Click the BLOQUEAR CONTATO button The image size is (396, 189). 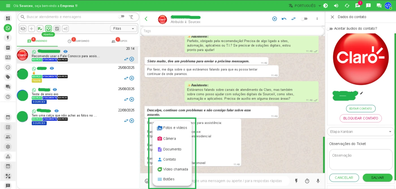pos(361,118)
